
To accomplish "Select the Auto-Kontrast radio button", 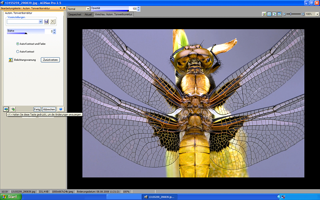I will pyautogui.click(x=18, y=52).
